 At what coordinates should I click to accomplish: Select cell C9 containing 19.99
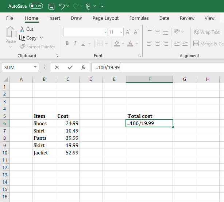[67, 145]
